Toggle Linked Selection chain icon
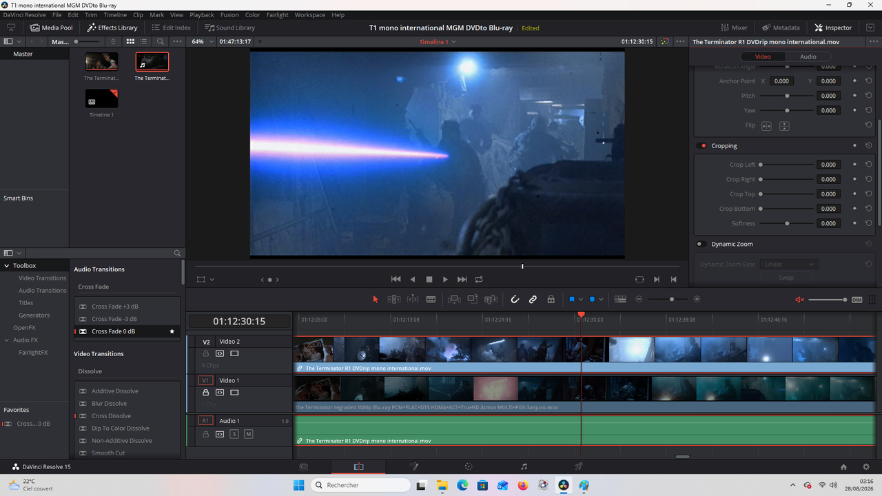882x496 pixels. 533,299
